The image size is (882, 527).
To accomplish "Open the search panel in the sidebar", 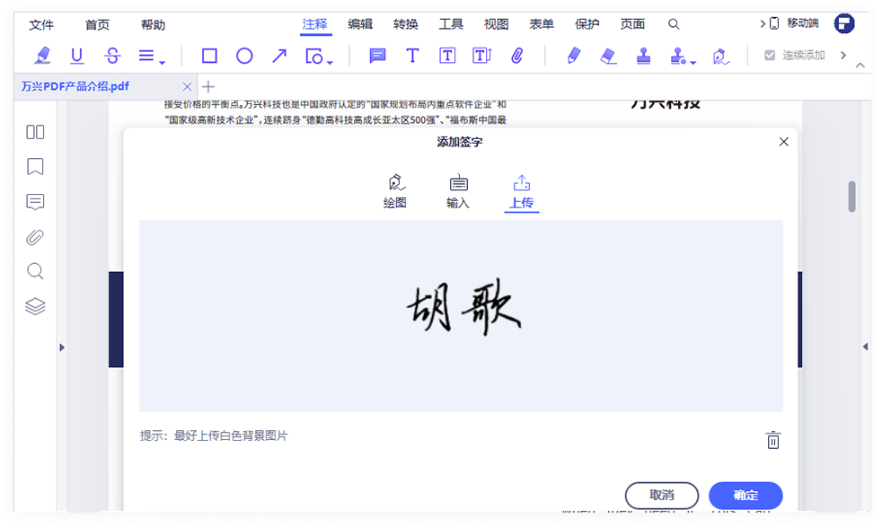I will pyautogui.click(x=35, y=270).
